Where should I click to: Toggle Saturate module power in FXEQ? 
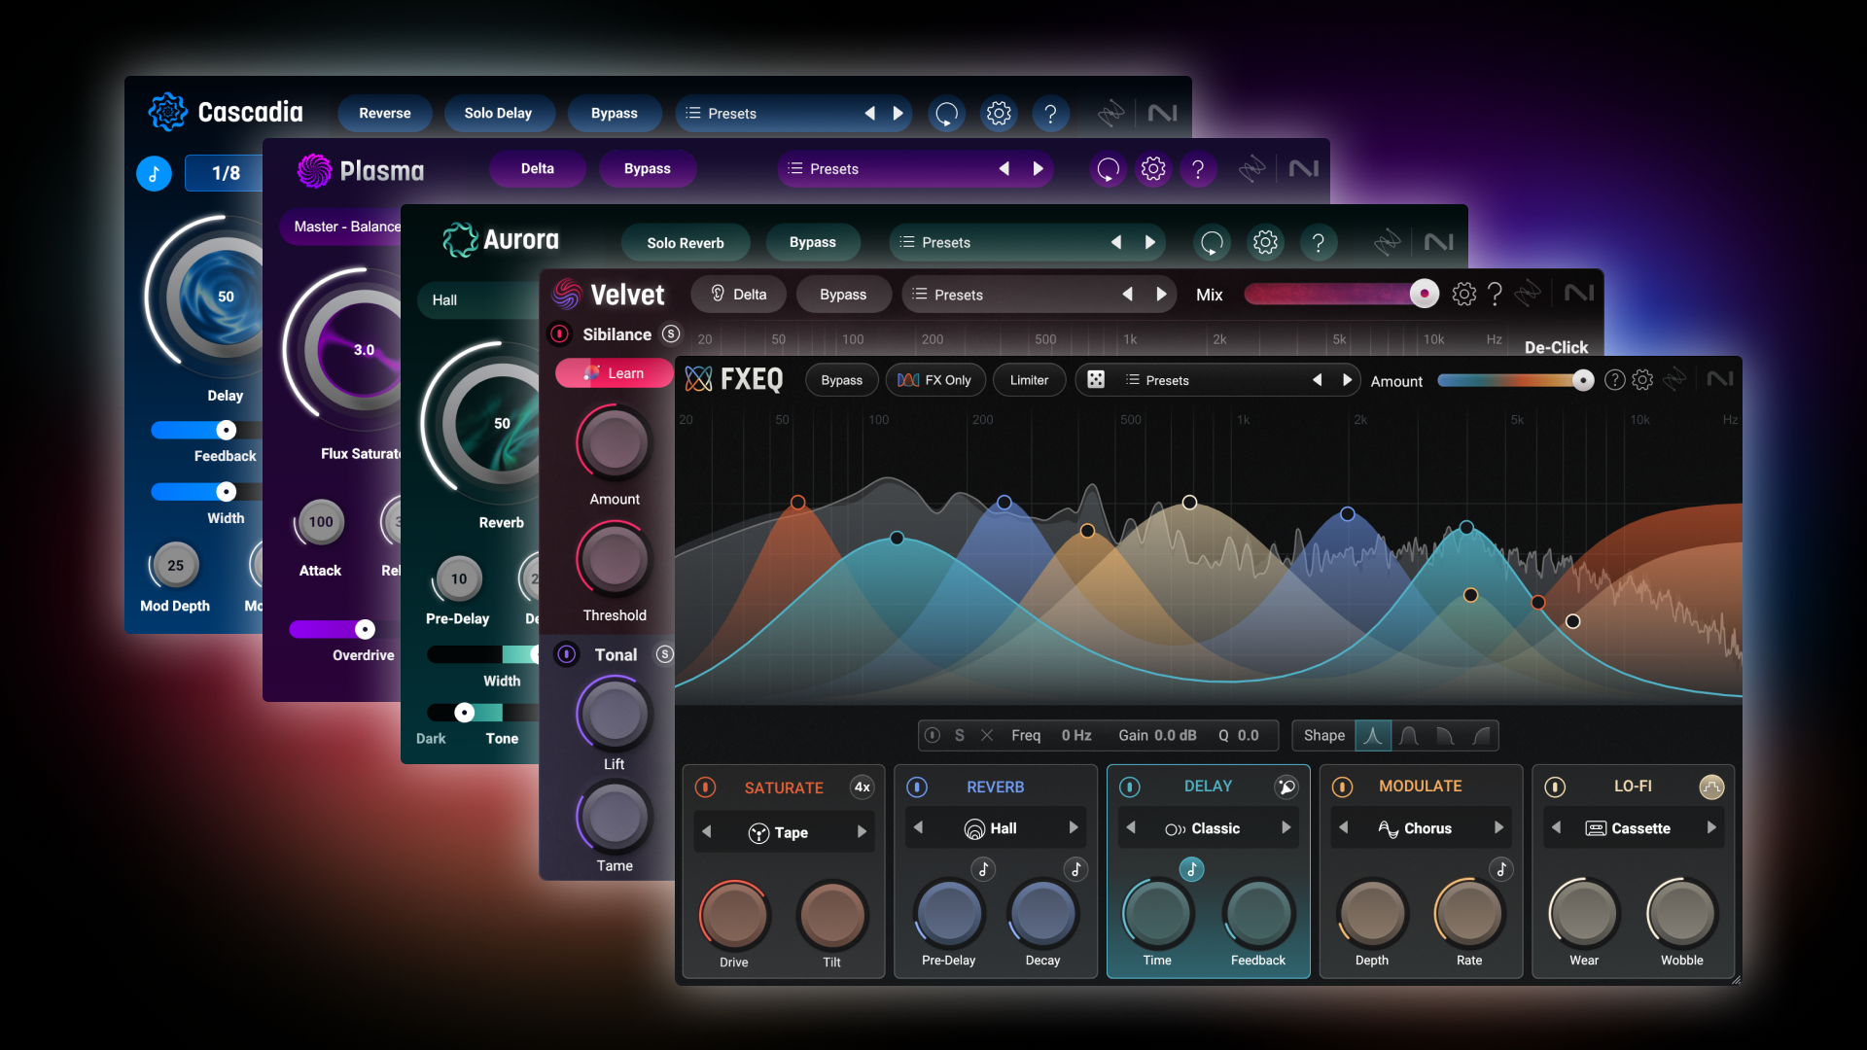point(706,787)
